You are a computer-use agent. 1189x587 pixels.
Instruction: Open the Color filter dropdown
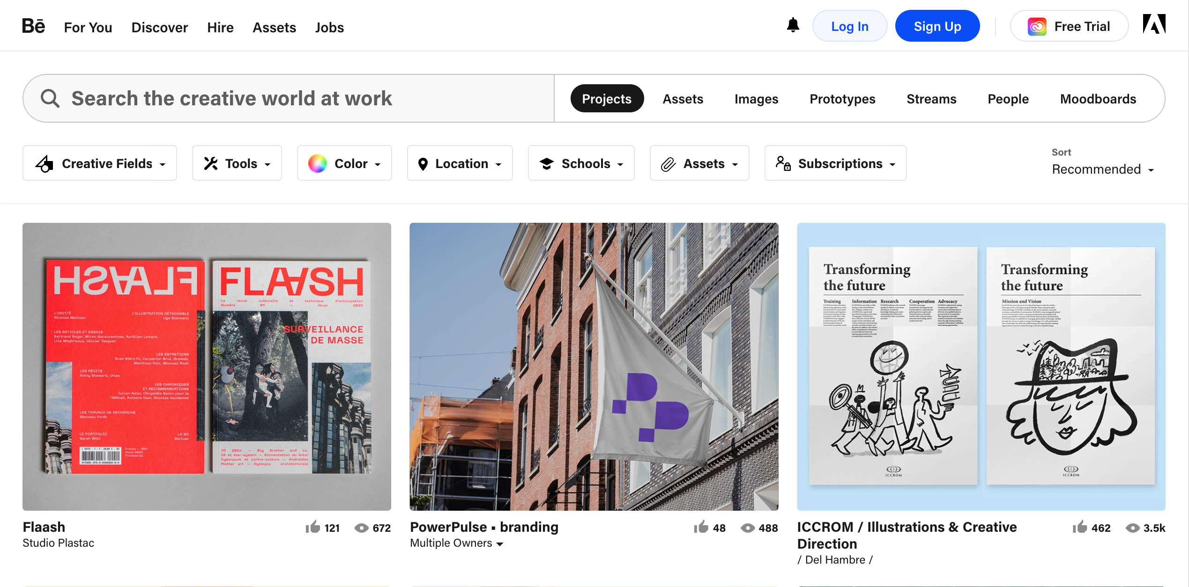(344, 163)
